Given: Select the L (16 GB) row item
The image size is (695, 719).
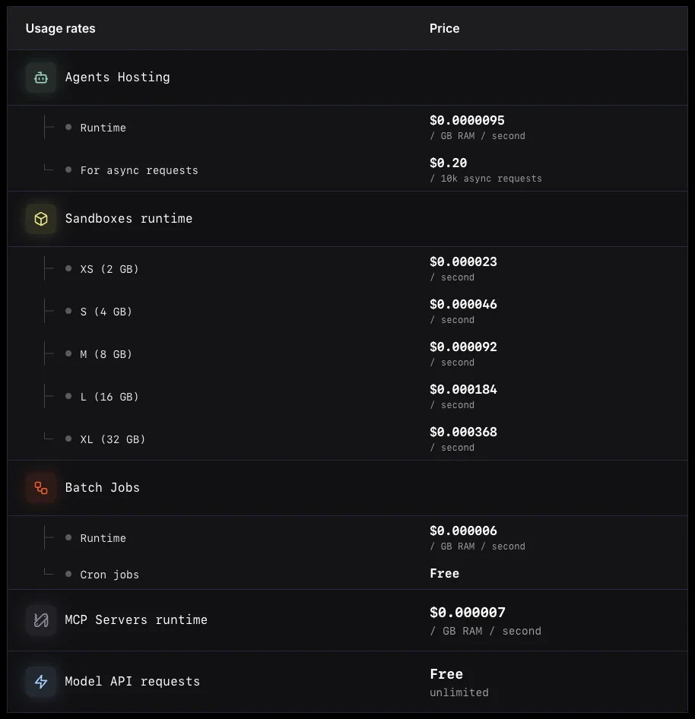Looking at the screenshot, I should [x=111, y=396].
